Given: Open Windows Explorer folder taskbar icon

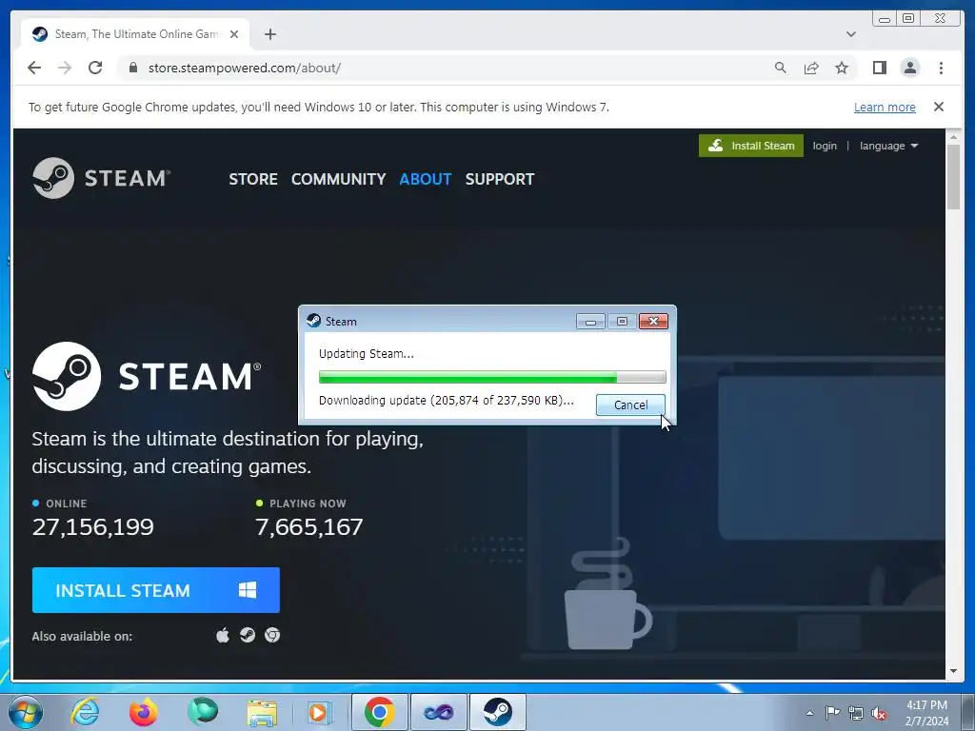Looking at the screenshot, I should (262, 712).
